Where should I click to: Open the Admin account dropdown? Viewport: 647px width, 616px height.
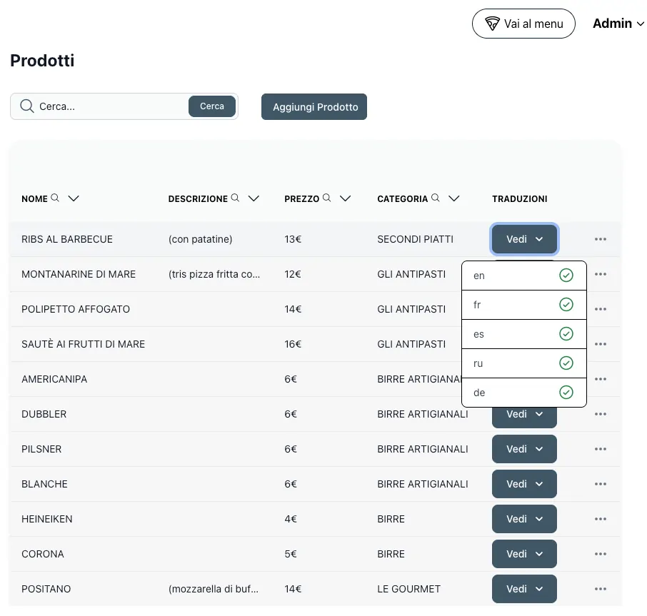pyautogui.click(x=618, y=24)
